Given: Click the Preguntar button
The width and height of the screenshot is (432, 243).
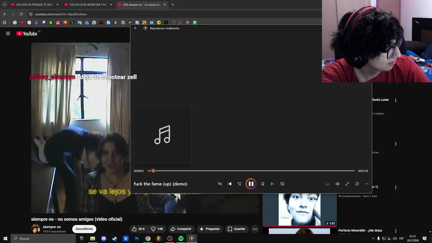Looking at the screenshot, I should click(210, 229).
